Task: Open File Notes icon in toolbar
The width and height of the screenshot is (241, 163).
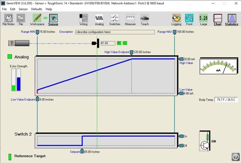Action: 8,18
